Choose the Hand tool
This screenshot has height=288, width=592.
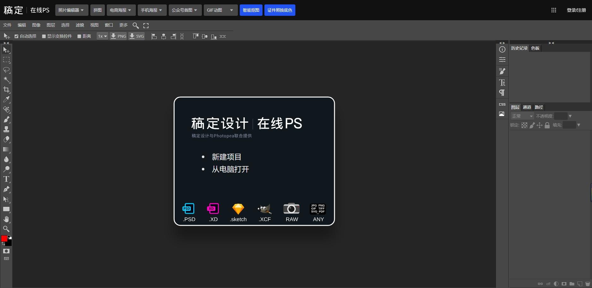tap(6, 219)
